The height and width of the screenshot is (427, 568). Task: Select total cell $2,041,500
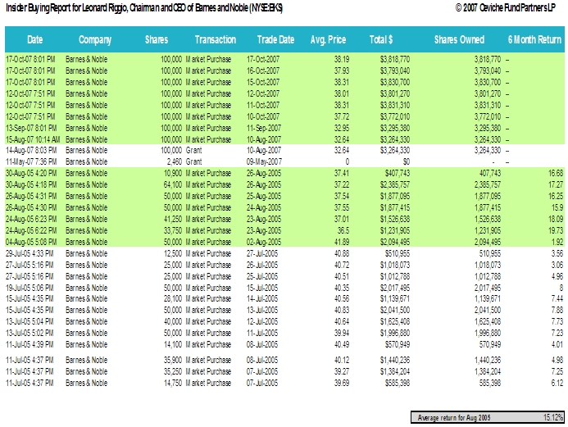point(395,311)
